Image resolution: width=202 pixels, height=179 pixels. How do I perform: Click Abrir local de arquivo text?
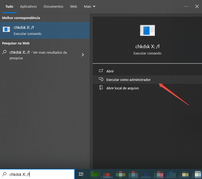(x=122, y=88)
